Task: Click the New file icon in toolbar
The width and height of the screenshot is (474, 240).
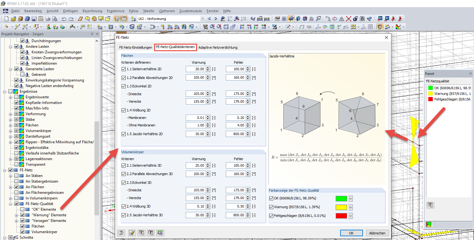Action: pyautogui.click(x=6, y=19)
